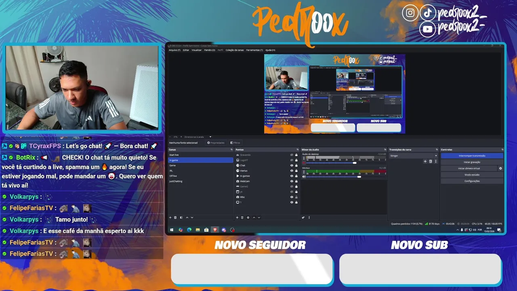
Task: Open Arquivo menu
Action: [x=174, y=50]
